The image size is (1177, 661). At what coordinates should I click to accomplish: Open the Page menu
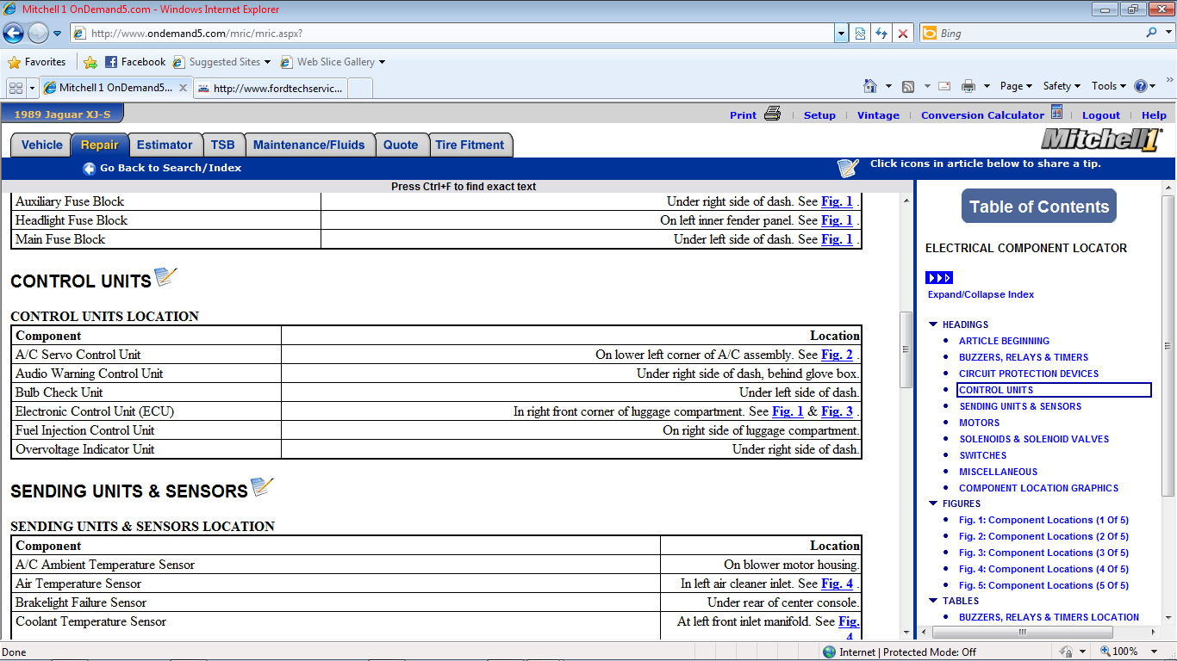click(x=1016, y=86)
